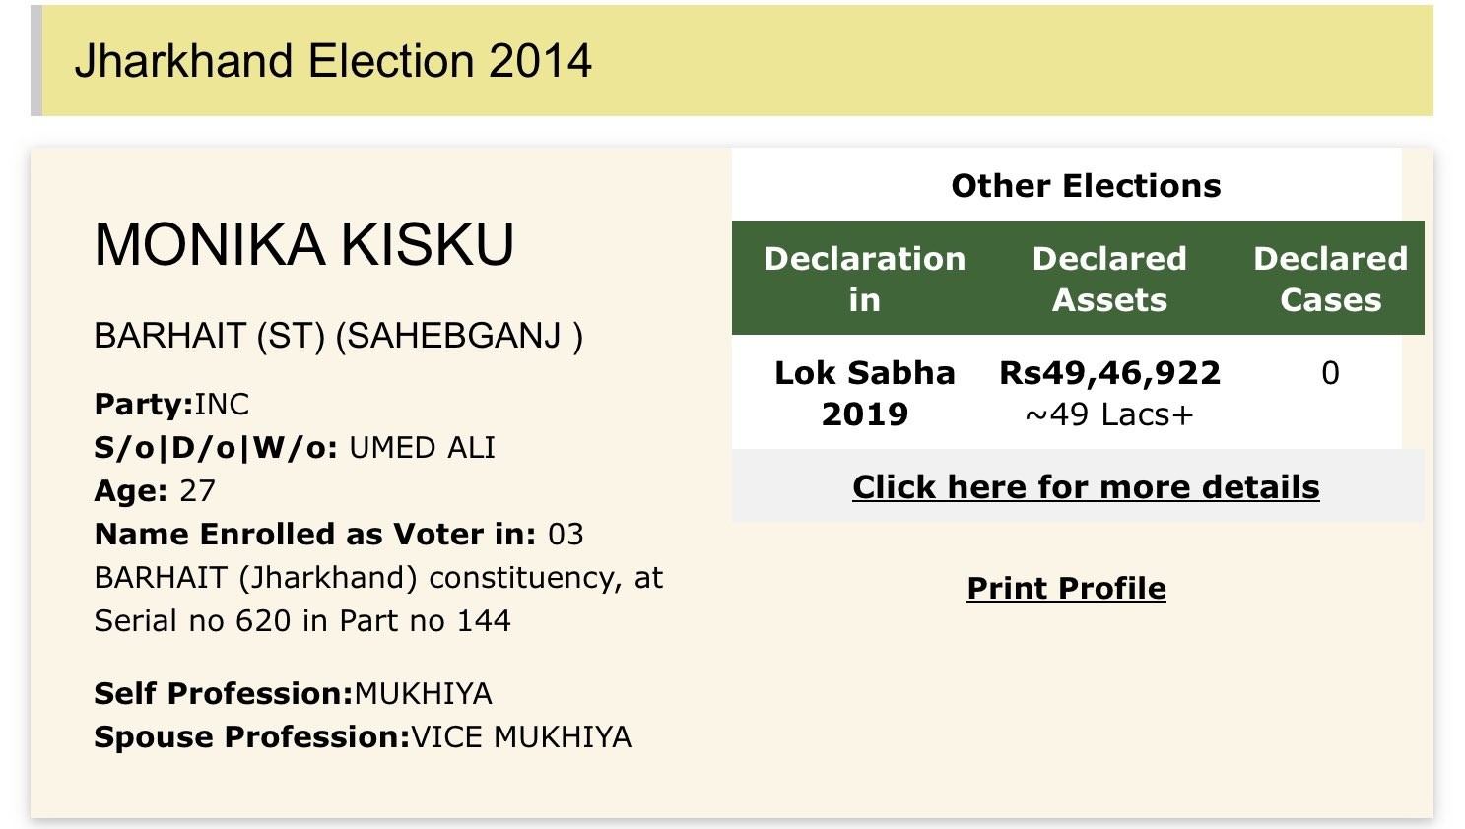The height and width of the screenshot is (829, 1465).
Task: Click the S/o|D/o|W/o UMED ALI line
Action: [295, 448]
